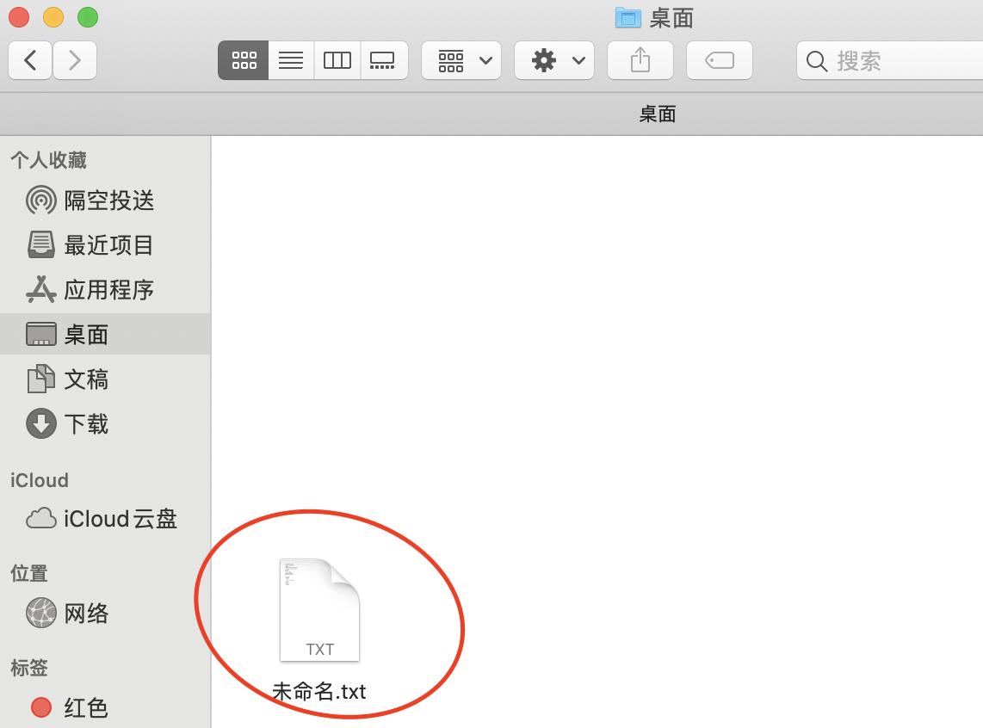Select the AirDrop (隔空投送) sidebar icon
Screen dimensions: 983x728
[95, 201]
